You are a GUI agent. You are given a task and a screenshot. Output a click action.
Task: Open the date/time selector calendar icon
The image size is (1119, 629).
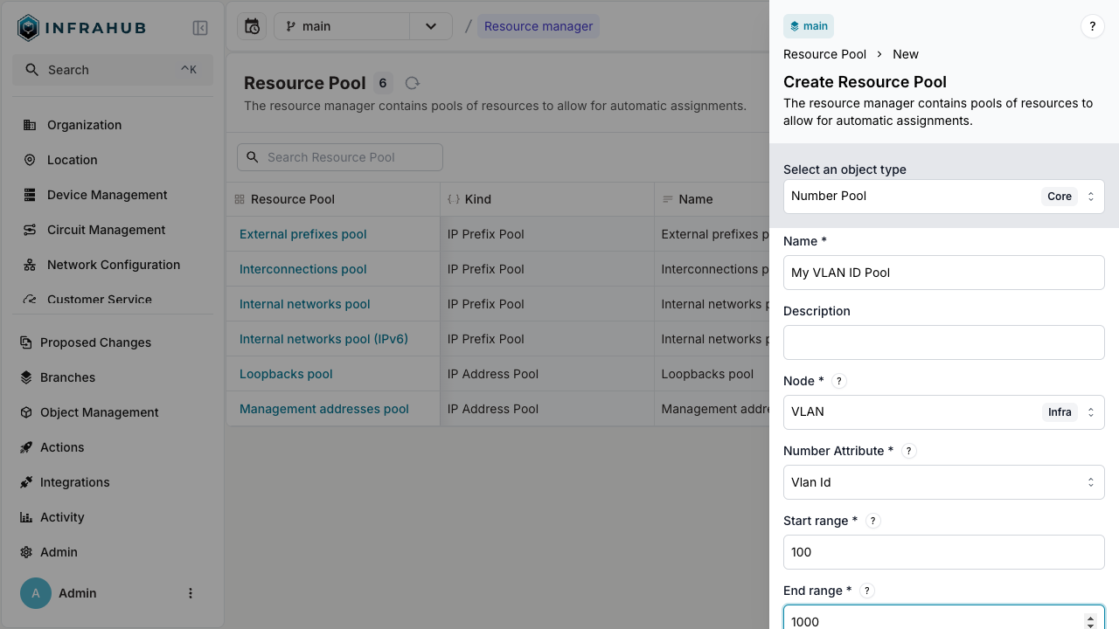[x=252, y=26]
